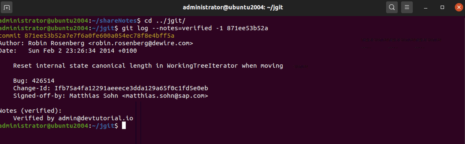465x144 pixels.
Task: Click the commit date line
Action: 68,51
